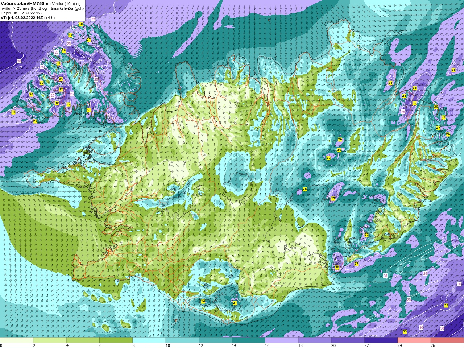Click the legend scale value 22
The image size is (464, 348).
coord(366,345)
